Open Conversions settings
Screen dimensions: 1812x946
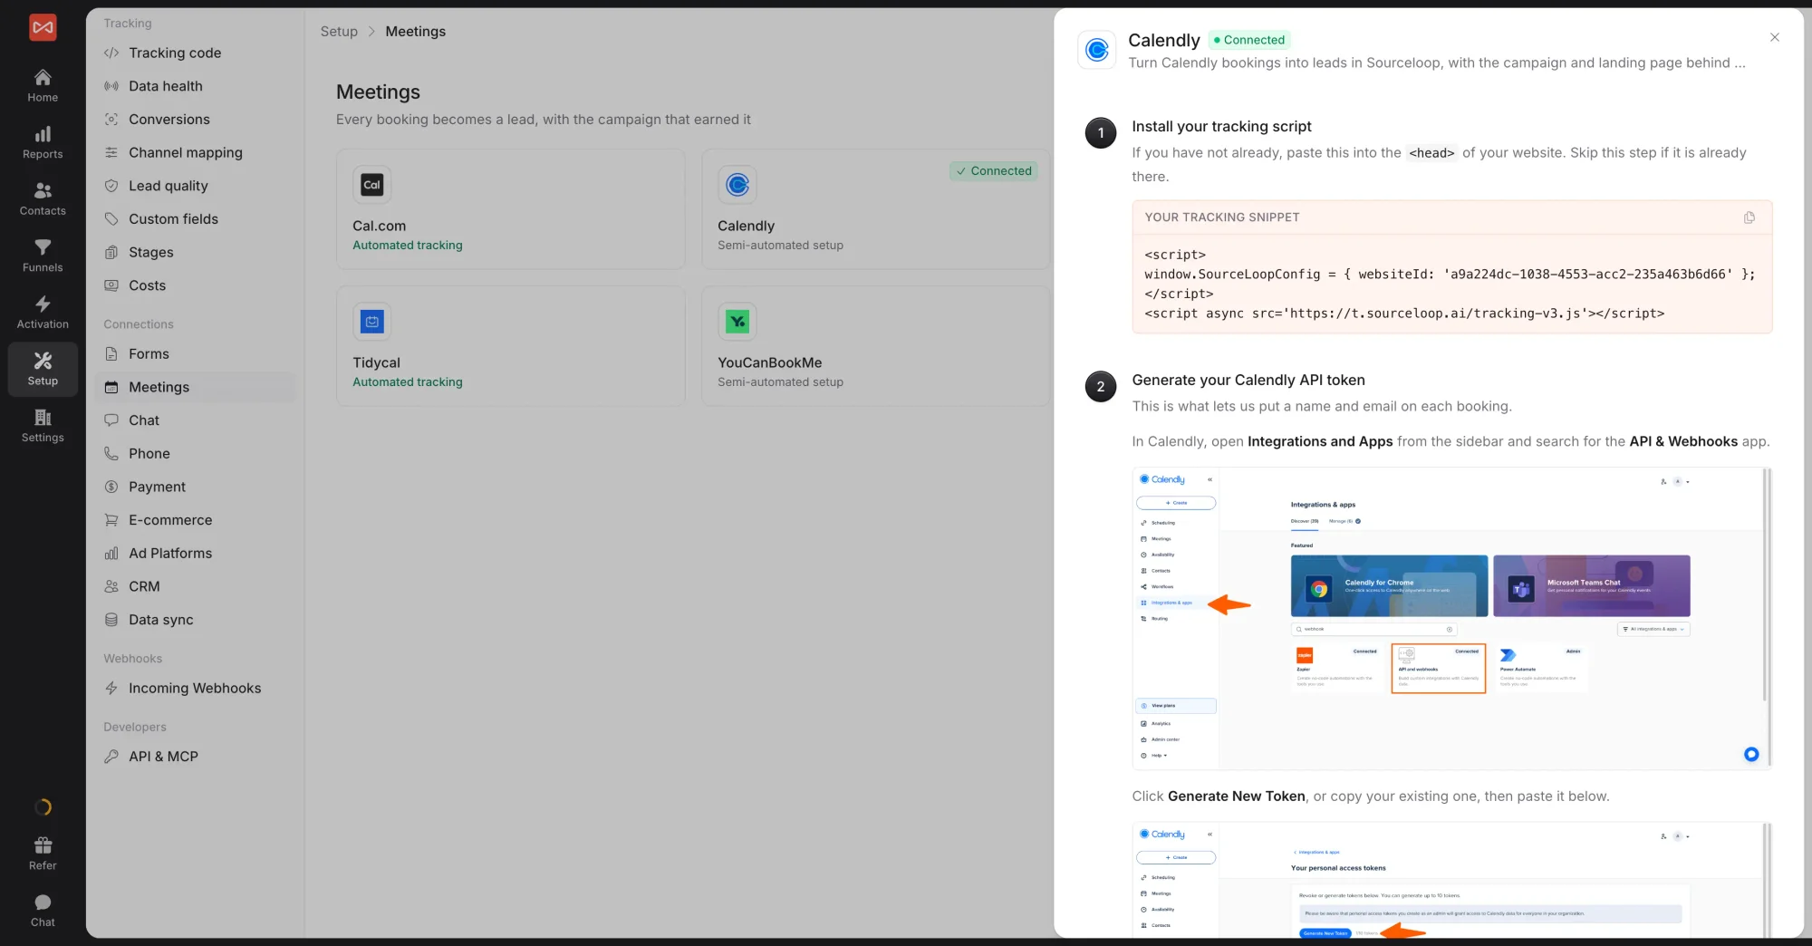tap(195, 120)
